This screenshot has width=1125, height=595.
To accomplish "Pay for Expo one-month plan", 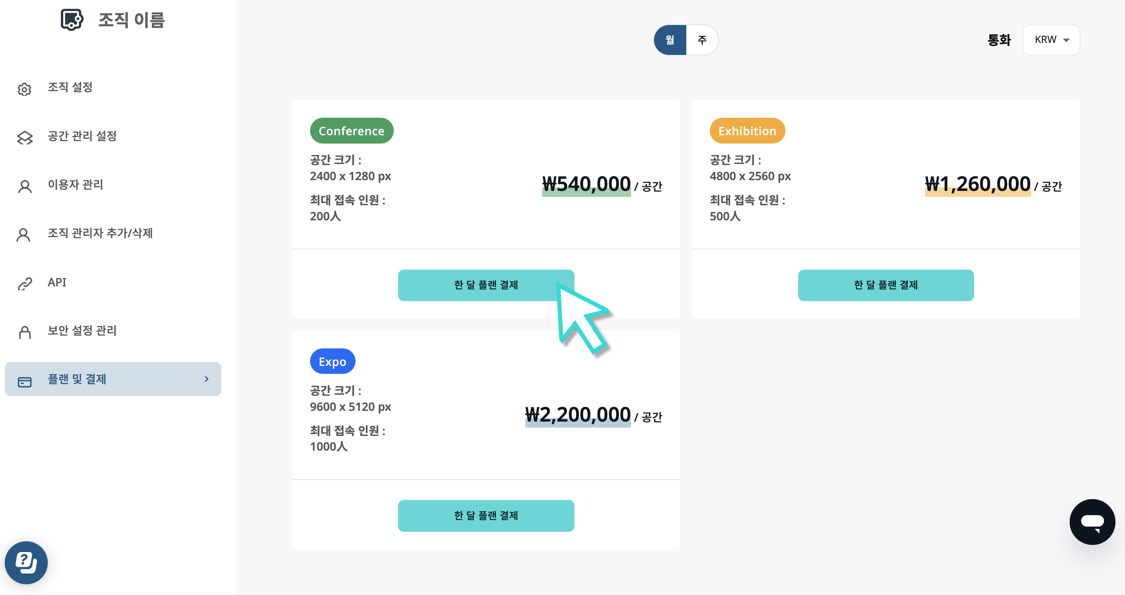I will pyautogui.click(x=486, y=515).
